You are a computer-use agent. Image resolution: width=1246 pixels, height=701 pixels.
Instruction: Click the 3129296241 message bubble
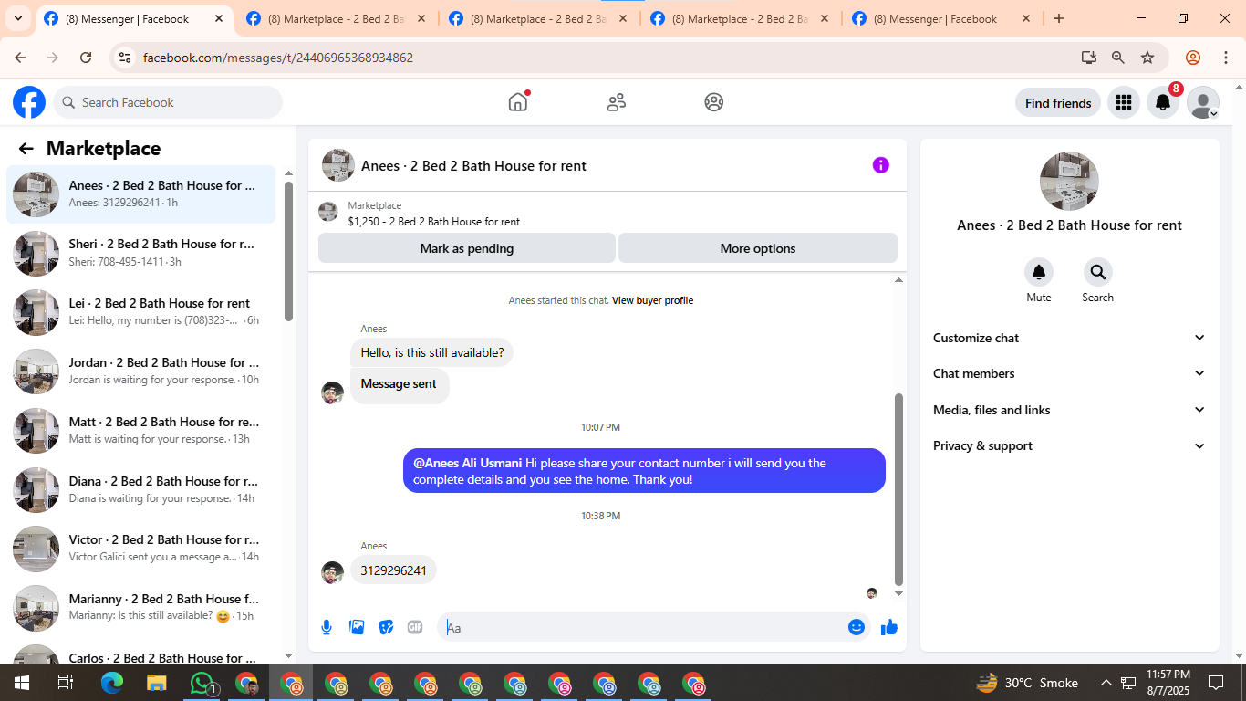pyautogui.click(x=393, y=570)
